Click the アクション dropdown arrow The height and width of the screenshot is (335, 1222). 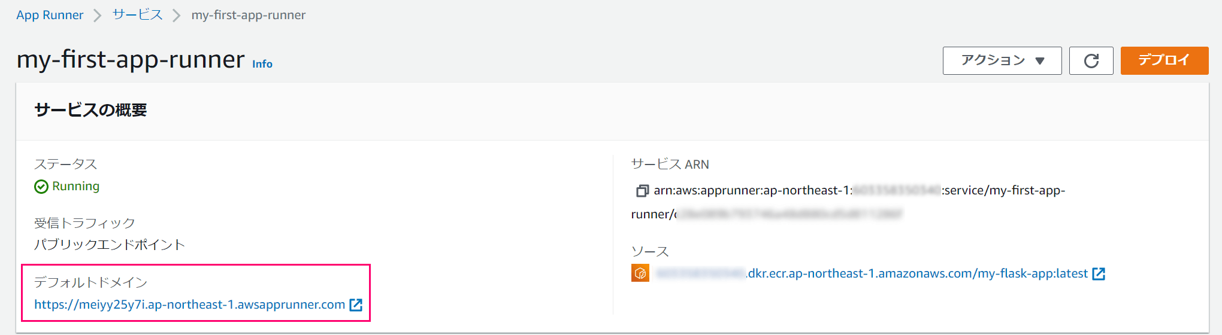click(1040, 61)
